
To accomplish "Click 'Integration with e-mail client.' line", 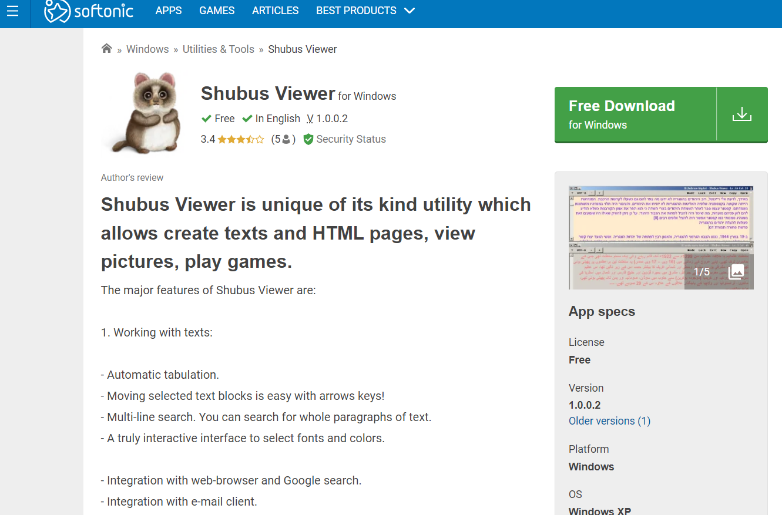I will 179,501.
